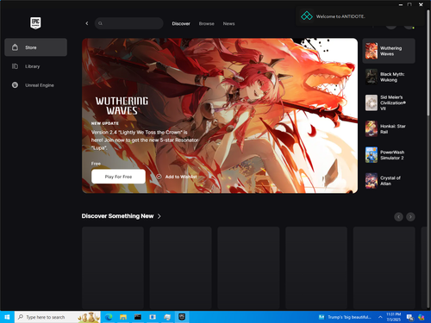Click the Welcome to ANTIDOTE notification
The height and width of the screenshot is (323, 431).
pyautogui.click(x=359, y=16)
